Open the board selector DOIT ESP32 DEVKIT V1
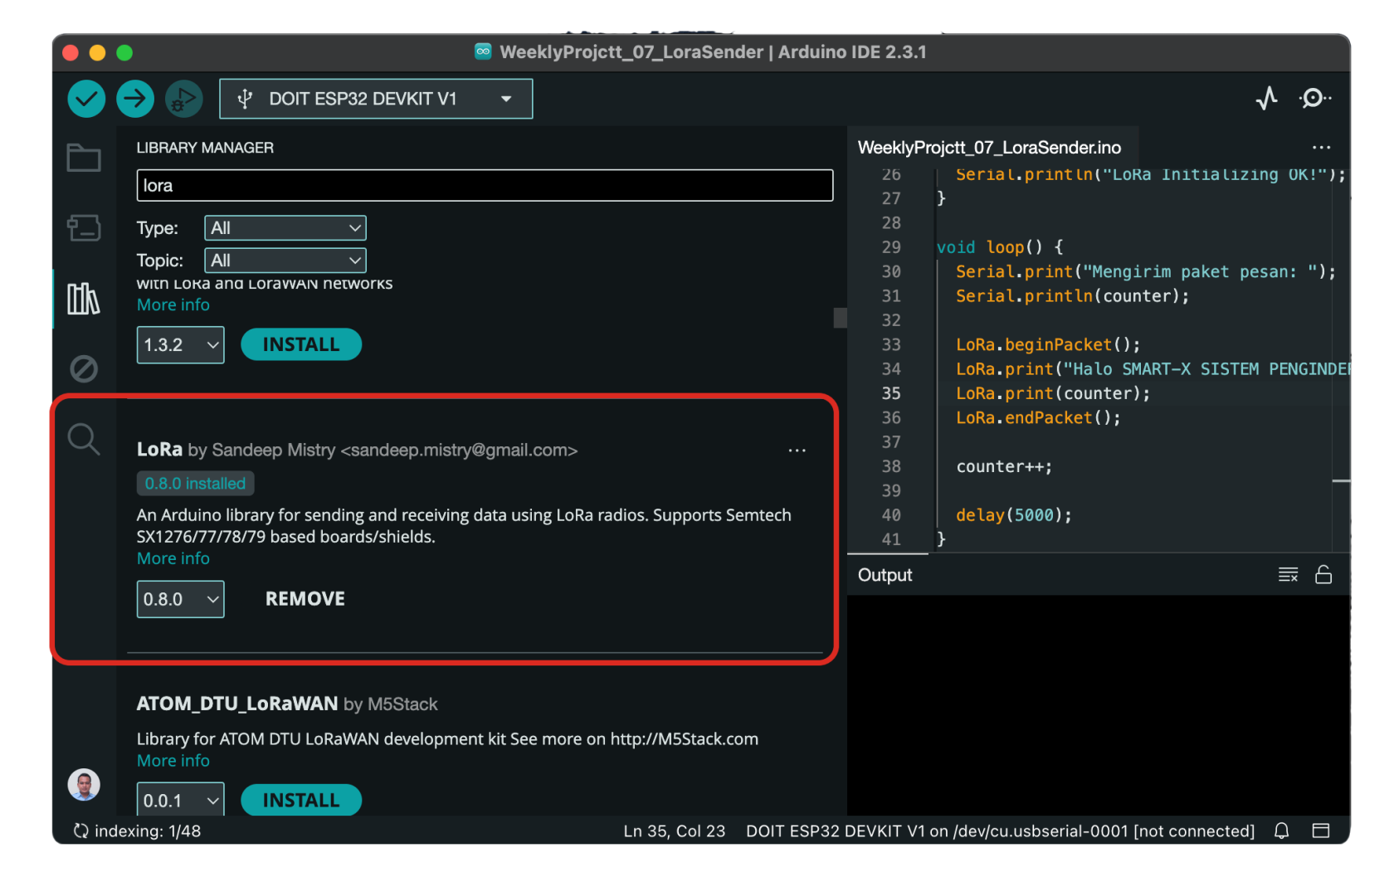Screen dimensions: 1394x882 [376, 100]
